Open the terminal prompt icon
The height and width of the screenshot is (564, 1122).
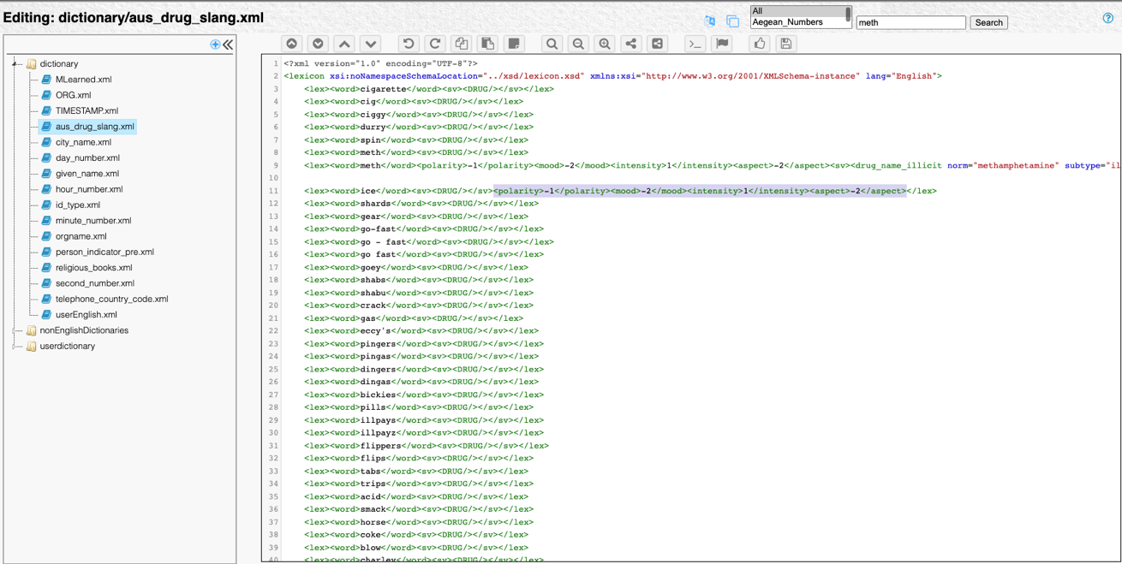pos(695,44)
